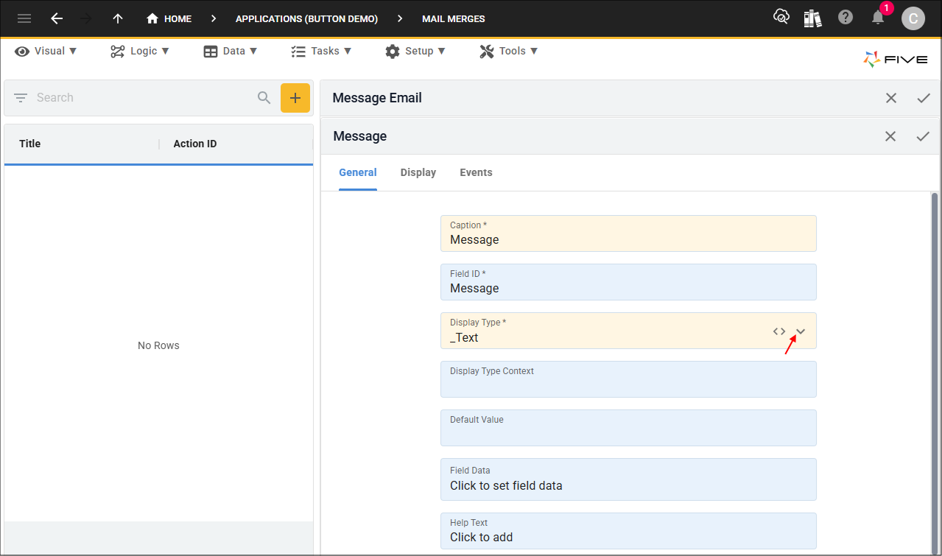Image resolution: width=942 pixels, height=556 pixels.
Task: Open the Logic menu
Action: tap(140, 51)
